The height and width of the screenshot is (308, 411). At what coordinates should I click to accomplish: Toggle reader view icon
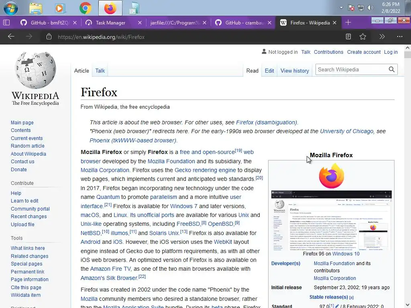[x=348, y=36]
